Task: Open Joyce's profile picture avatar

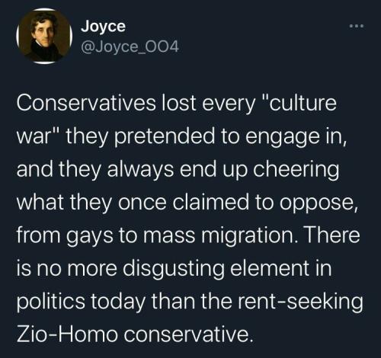Action: point(44,36)
